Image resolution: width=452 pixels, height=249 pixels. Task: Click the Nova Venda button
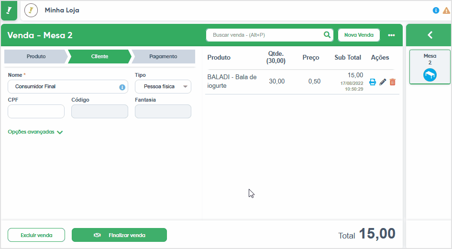pos(359,35)
